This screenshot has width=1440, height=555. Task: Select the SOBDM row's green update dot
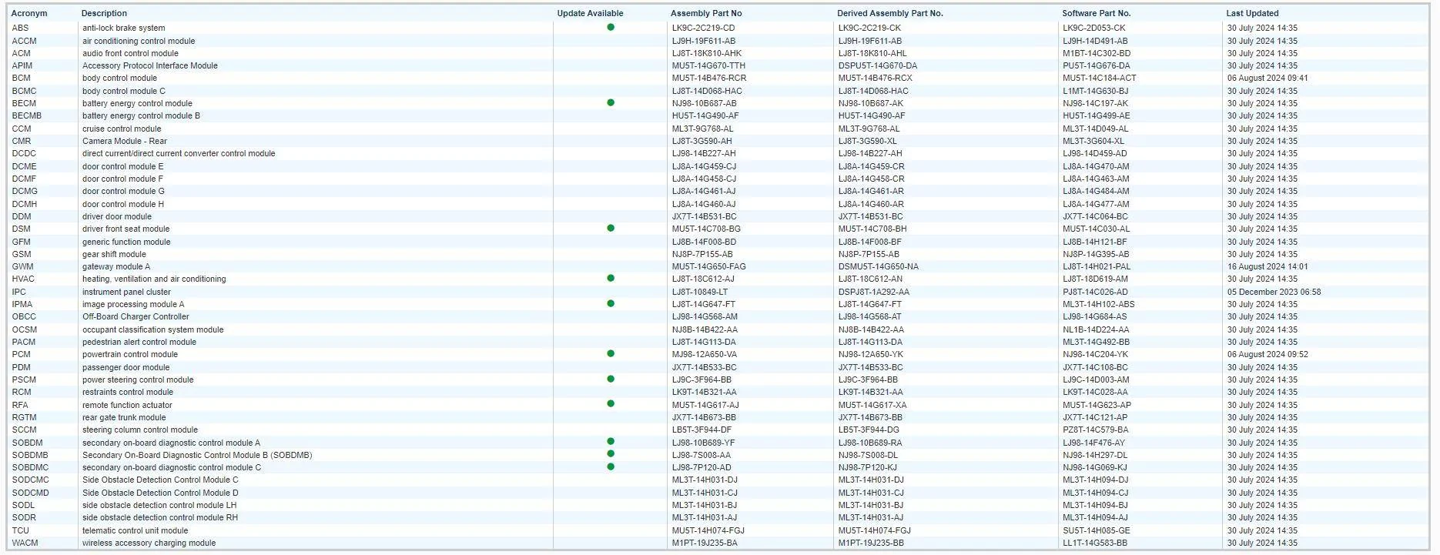[x=611, y=441]
